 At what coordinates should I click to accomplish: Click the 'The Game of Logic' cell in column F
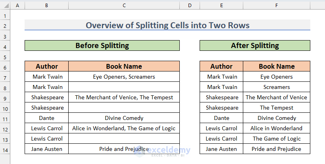tap(277, 139)
